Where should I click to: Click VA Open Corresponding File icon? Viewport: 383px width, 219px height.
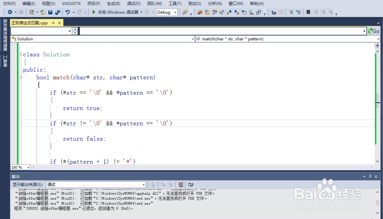pos(259,12)
